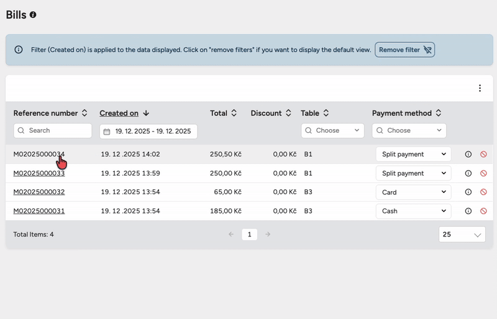This screenshot has width=497, height=319.
Task: View info for bill M02025000033
Action: 468,173
